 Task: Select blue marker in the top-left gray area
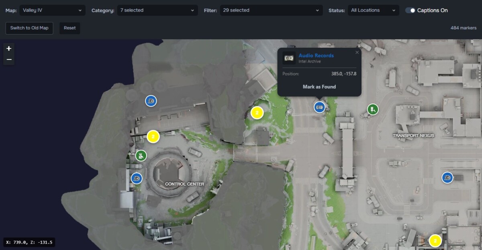151,101
